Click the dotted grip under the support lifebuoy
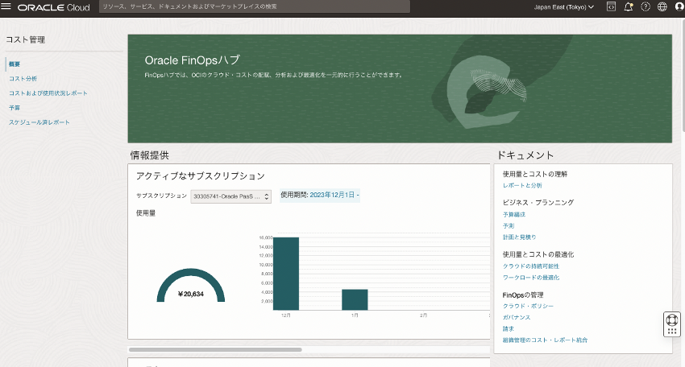Screen dimensions: 685x367 pos(672,332)
